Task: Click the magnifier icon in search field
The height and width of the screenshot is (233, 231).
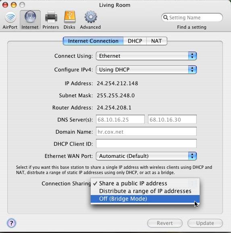Action: (165, 17)
